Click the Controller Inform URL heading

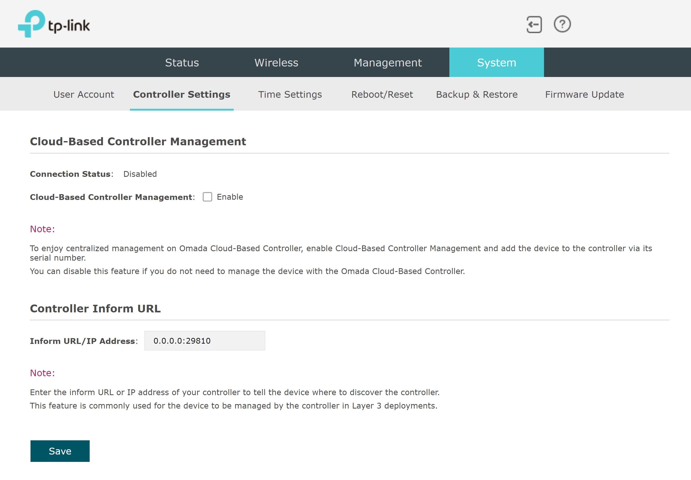point(95,308)
